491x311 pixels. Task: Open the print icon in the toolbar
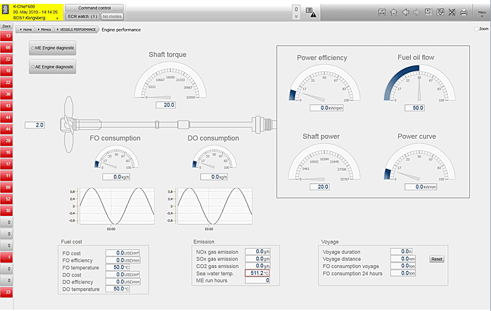463,12
